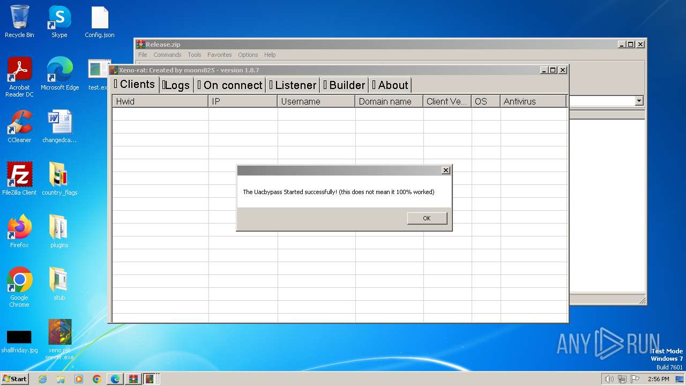The height and width of the screenshot is (386, 686).
Task: Open Internet Explorer in the taskbar
Action: pos(42,379)
